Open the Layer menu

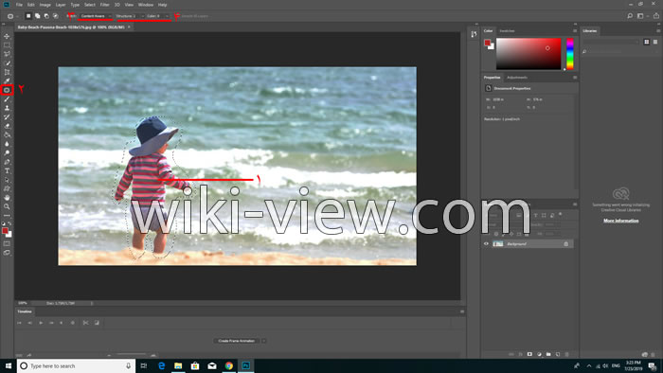61,5
